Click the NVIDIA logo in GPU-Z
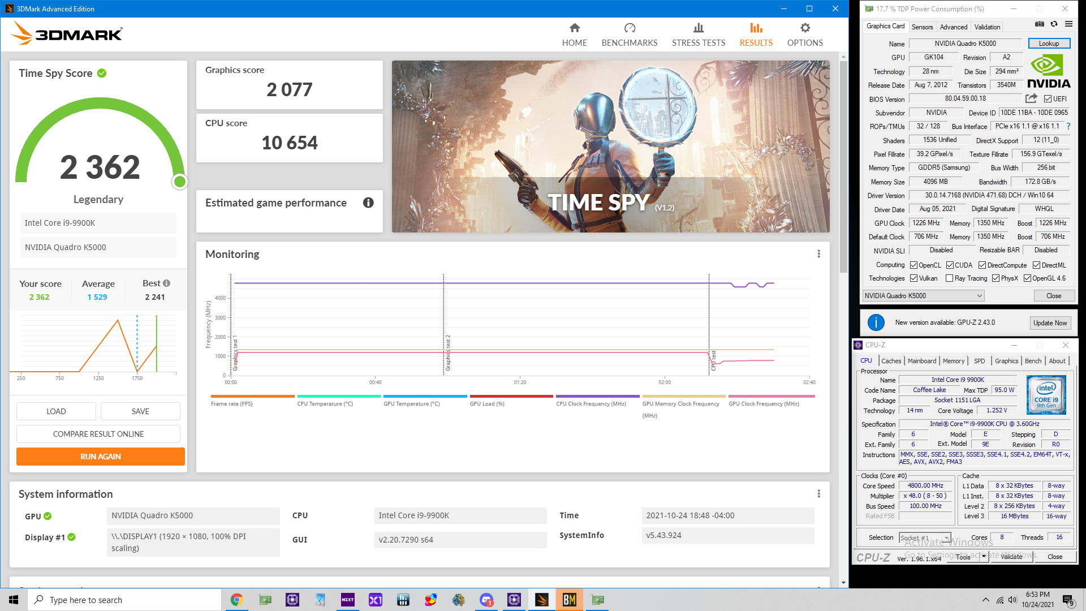The height and width of the screenshot is (611, 1086). pyautogui.click(x=1049, y=72)
